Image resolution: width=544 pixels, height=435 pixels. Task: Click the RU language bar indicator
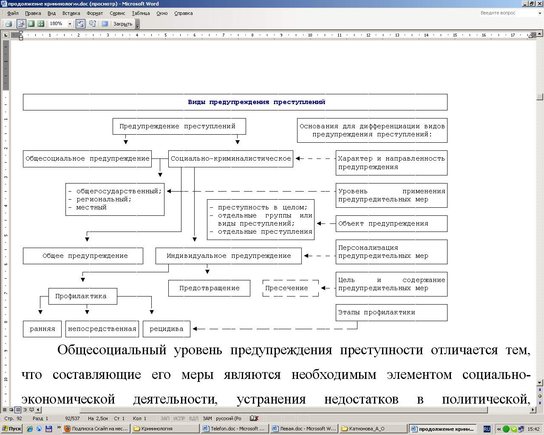(487, 429)
